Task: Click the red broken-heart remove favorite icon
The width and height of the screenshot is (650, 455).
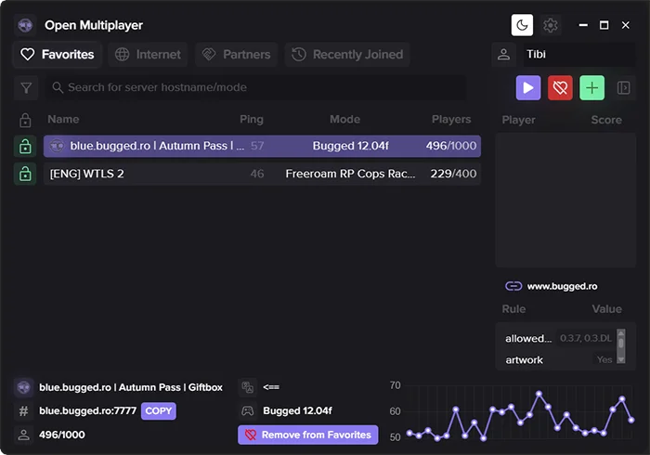Action: 560,88
